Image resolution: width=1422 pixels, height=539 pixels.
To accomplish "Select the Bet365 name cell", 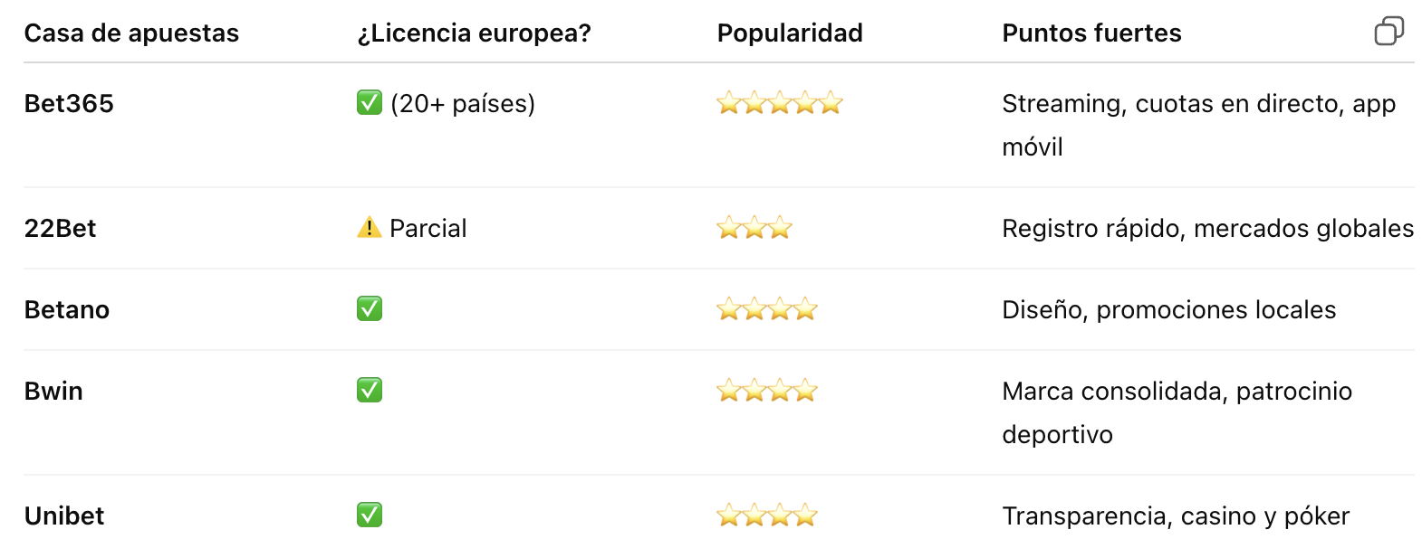I will coord(69,104).
